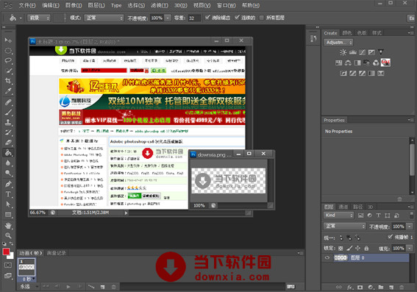Image resolution: width=417 pixels, height=292 pixels.
Task: Select animation frame 1 thumbnail
Action: click(x=26, y=268)
